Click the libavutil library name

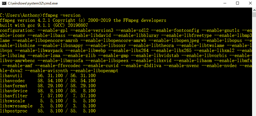(11, 76)
